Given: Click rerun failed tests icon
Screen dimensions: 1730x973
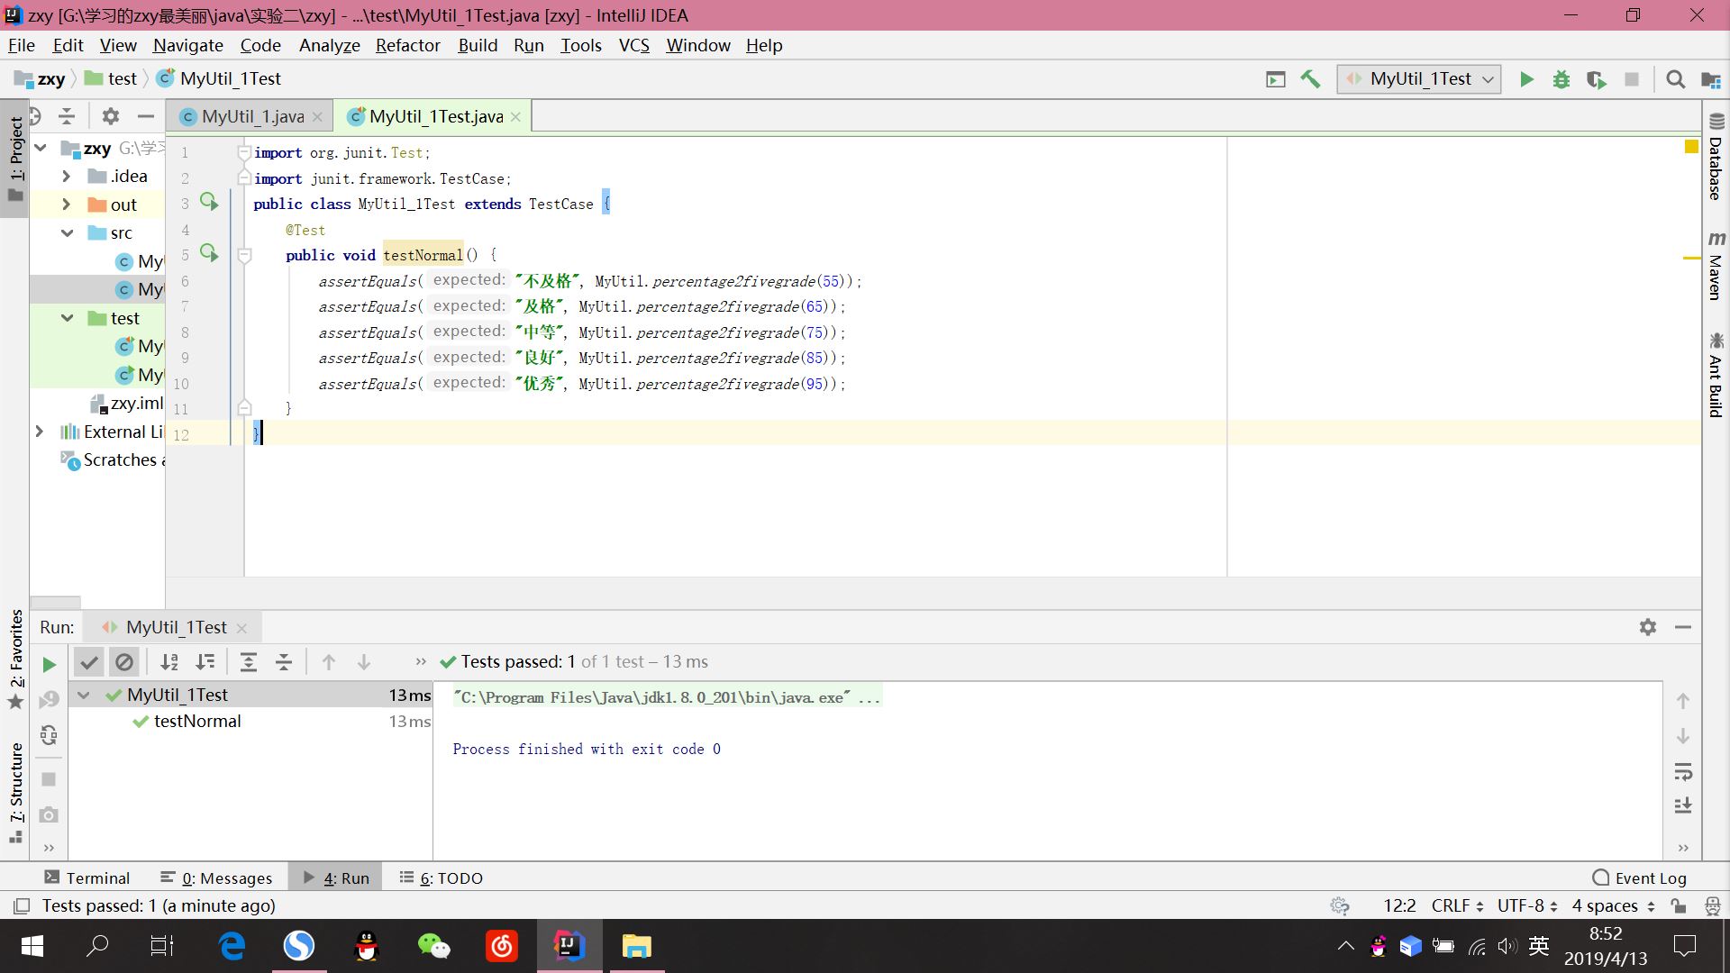Looking at the screenshot, I should click(49, 700).
